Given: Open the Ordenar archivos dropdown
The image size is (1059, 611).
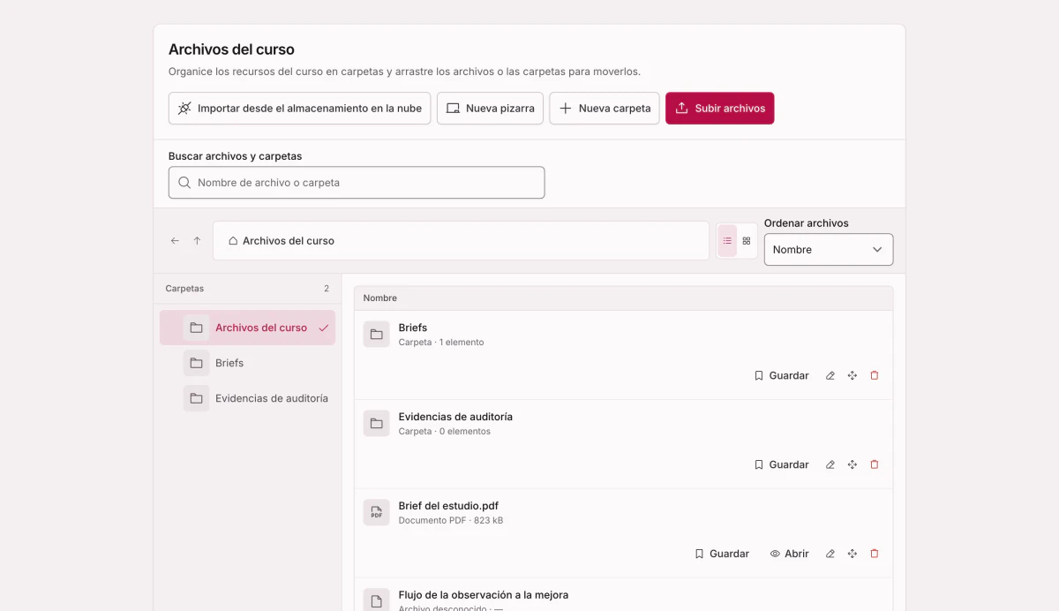Looking at the screenshot, I should (x=829, y=250).
